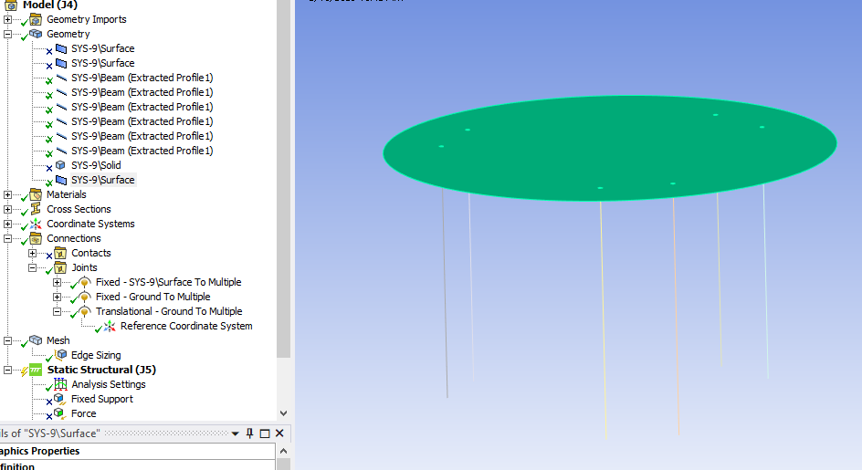Select Force item in the tree
The image size is (862, 470).
click(84, 413)
